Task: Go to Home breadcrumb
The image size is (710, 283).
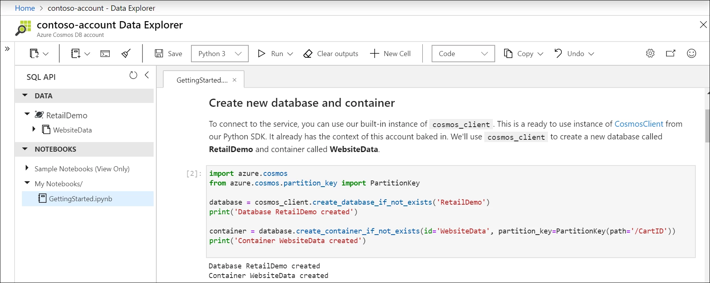Action: click(x=25, y=8)
